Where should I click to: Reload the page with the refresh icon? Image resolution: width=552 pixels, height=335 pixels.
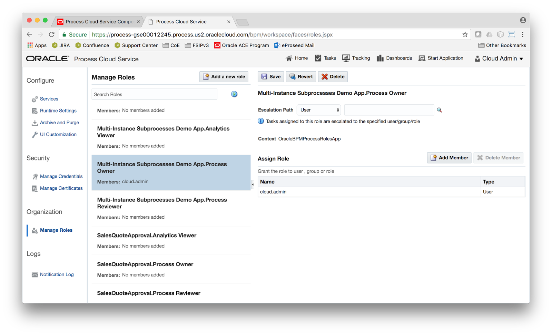(52, 34)
